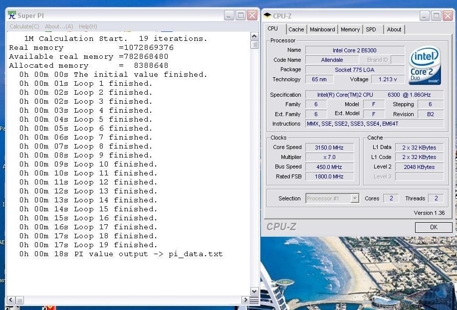Click the Super PI vertical scrollbar down arrow

pyautogui.click(x=254, y=292)
